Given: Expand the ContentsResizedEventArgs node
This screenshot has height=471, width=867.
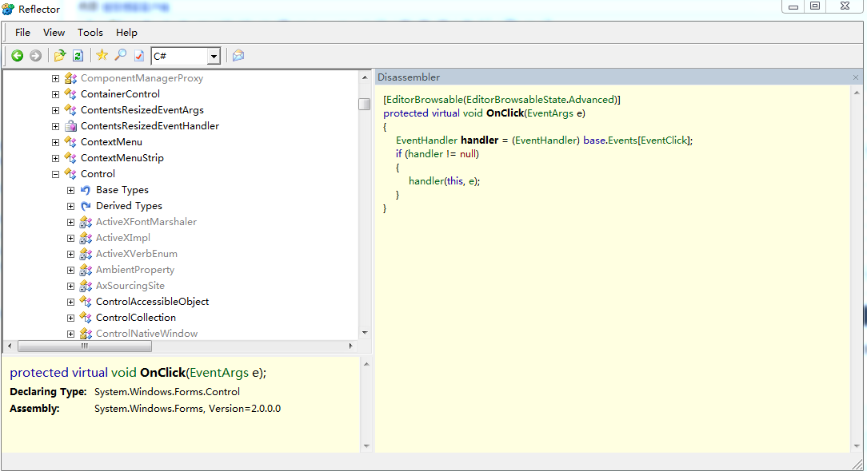Looking at the screenshot, I should click(x=55, y=110).
